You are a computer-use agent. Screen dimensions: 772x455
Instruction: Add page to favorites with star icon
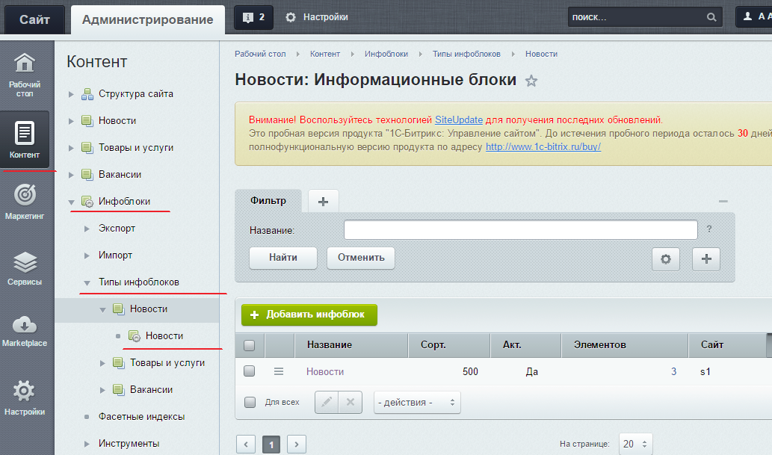(x=531, y=81)
